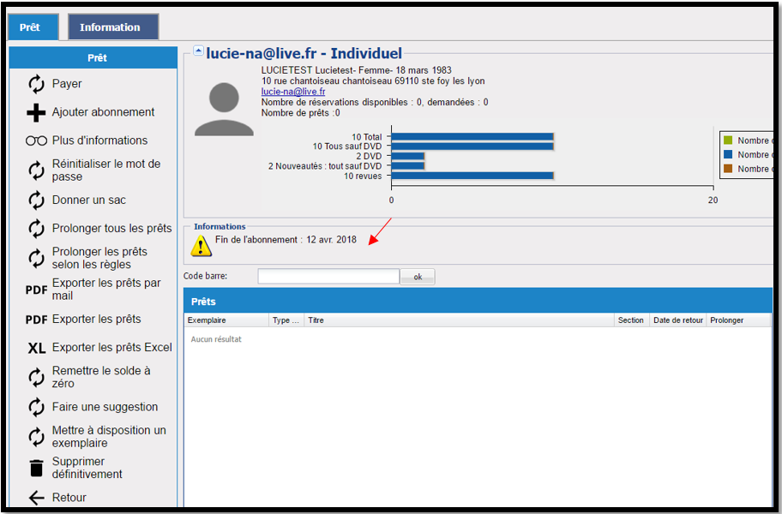Click the Réinitialiser le mot de passe icon
782x514 pixels.
coord(36,170)
